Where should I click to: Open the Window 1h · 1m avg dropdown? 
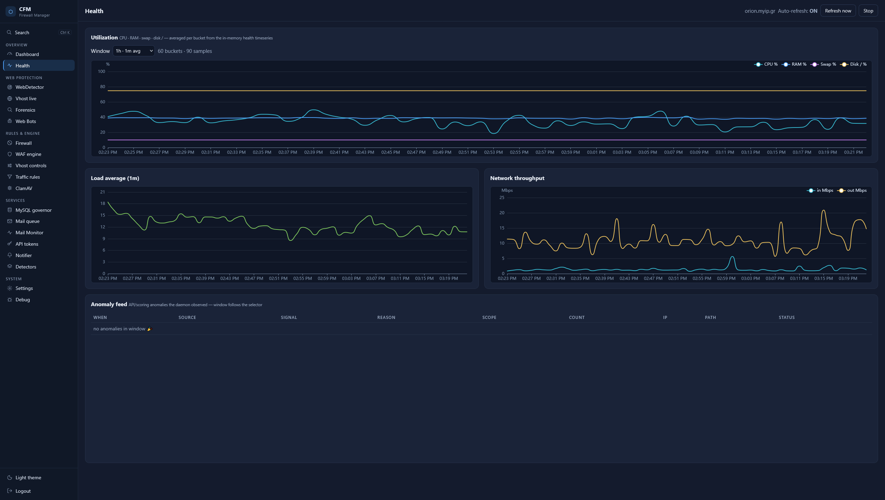click(134, 51)
